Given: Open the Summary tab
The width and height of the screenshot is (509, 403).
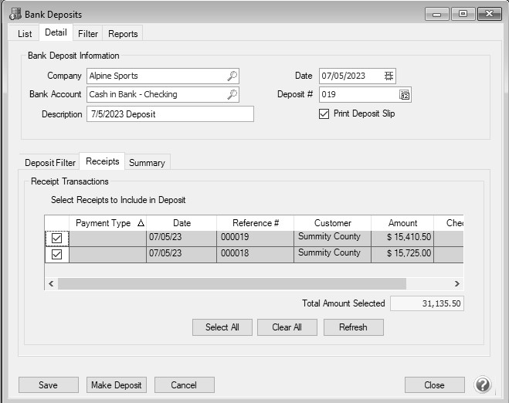Looking at the screenshot, I should coord(147,163).
